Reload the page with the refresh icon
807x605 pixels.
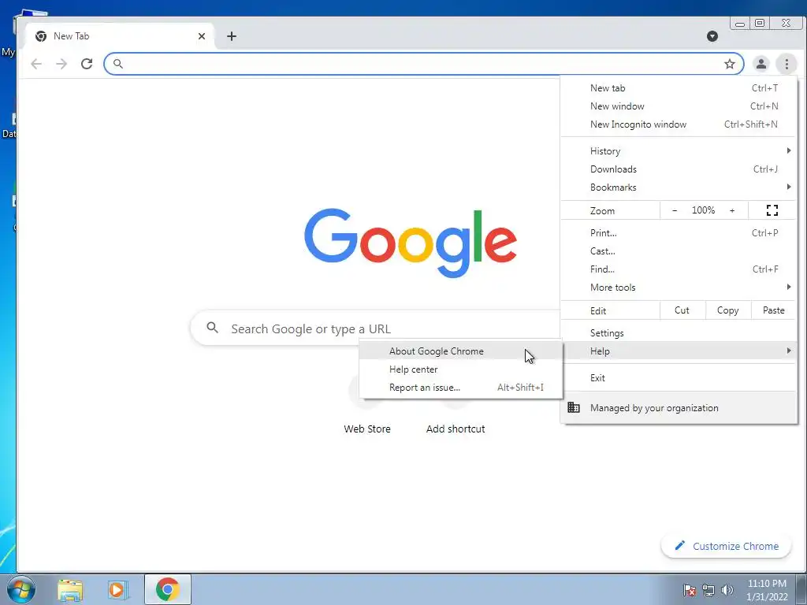point(87,64)
